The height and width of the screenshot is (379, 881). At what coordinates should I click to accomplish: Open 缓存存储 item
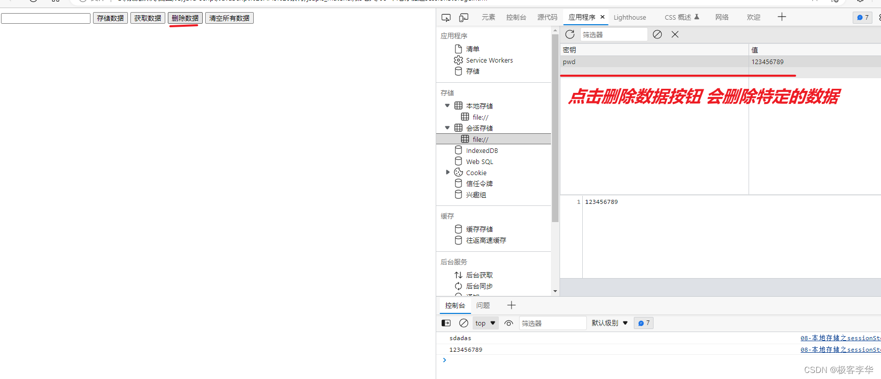[x=479, y=229]
